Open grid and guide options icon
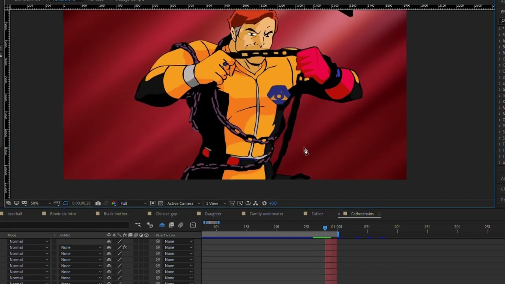 coord(57,203)
